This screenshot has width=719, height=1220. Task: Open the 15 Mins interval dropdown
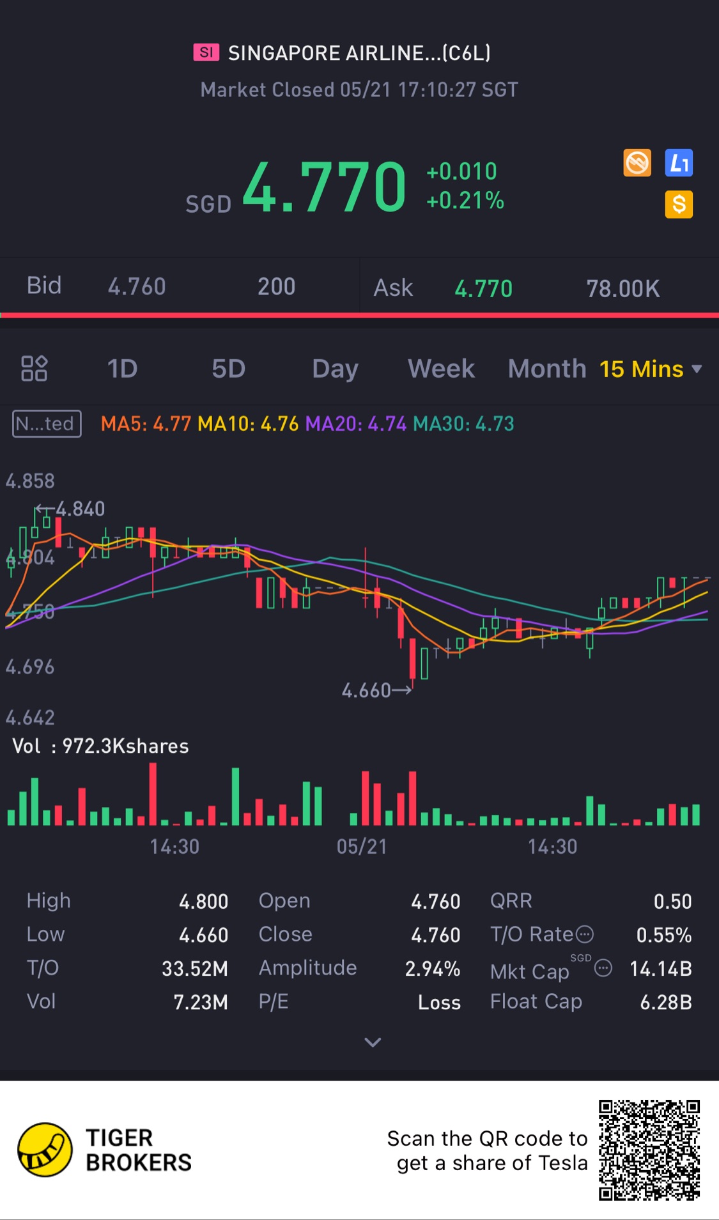point(651,369)
